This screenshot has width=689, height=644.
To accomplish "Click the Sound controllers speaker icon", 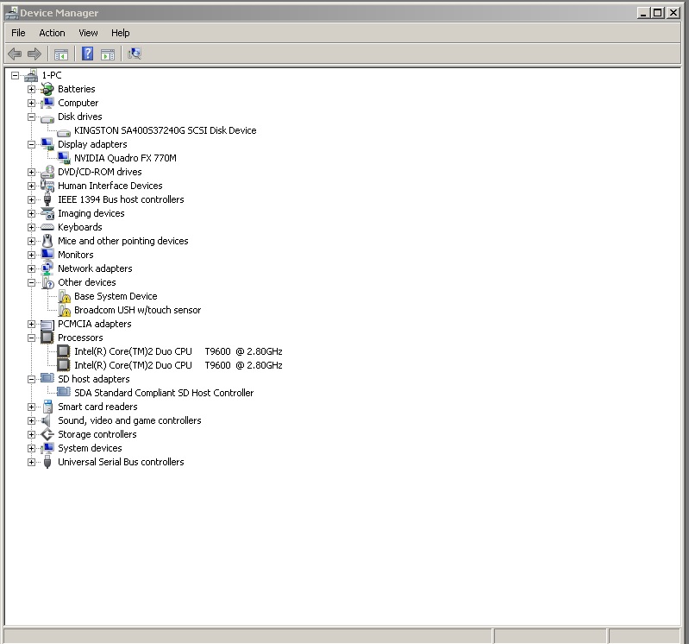I will tap(47, 420).
